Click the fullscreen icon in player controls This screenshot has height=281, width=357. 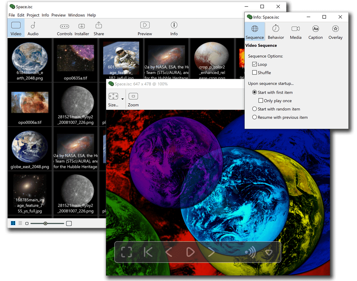tap(127, 252)
